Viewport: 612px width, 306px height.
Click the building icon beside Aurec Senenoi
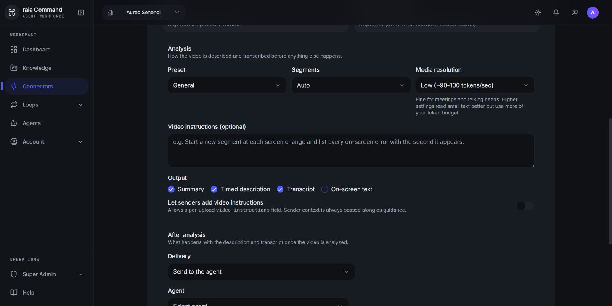click(x=110, y=13)
